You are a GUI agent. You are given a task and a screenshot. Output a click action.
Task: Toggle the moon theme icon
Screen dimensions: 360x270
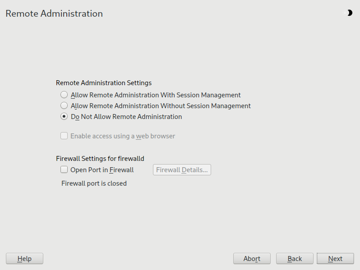[x=349, y=13]
